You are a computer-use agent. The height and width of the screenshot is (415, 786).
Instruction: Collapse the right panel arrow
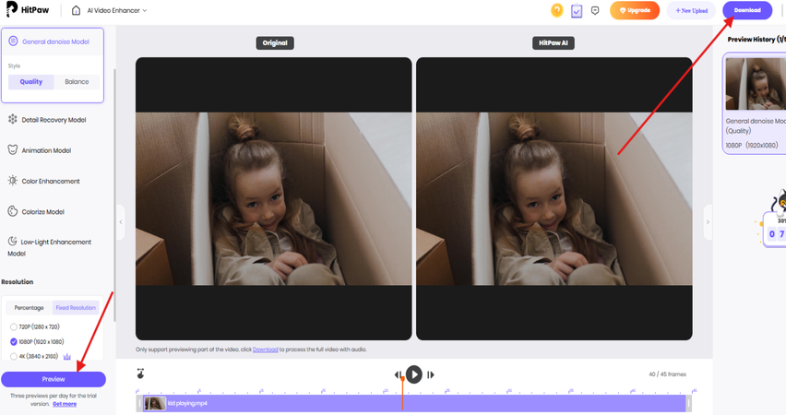pyautogui.click(x=708, y=222)
